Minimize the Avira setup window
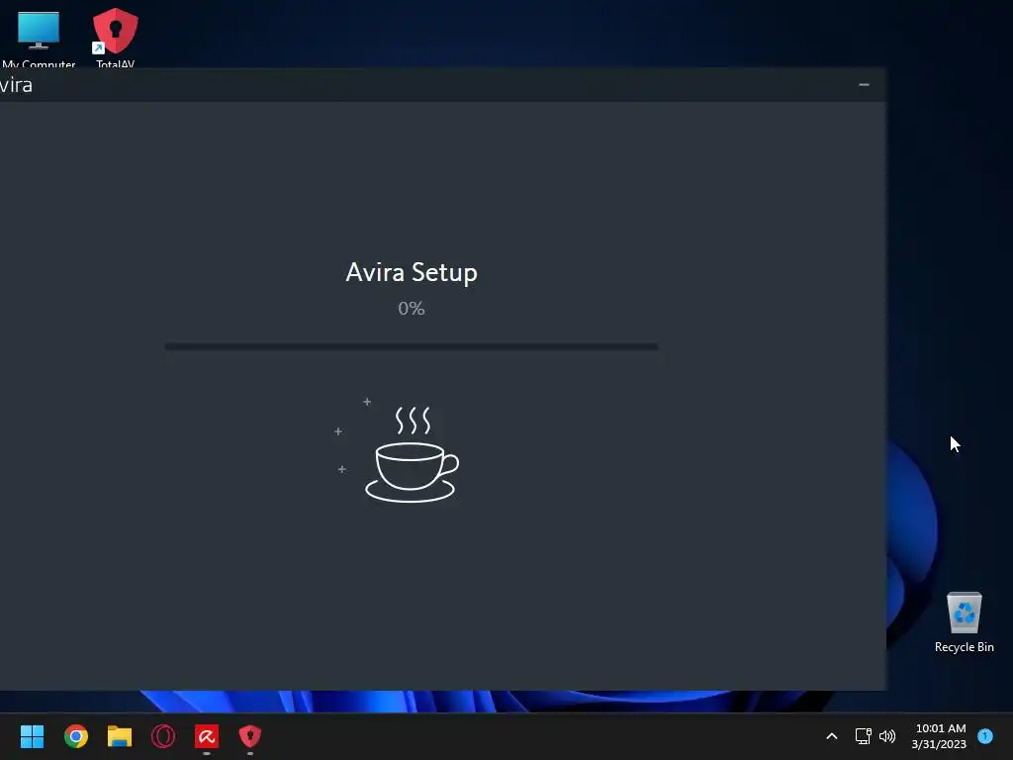This screenshot has height=760, width=1013. [x=864, y=85]
